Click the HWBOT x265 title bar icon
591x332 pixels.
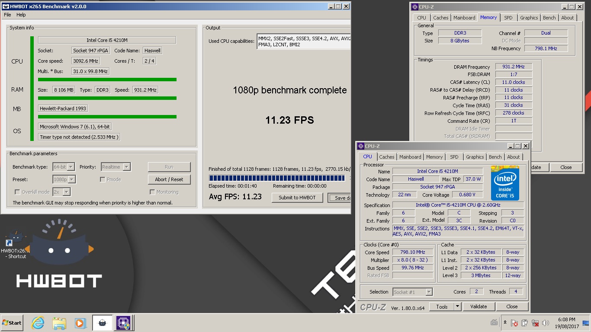pyautogui.click(x=6, y=6)
